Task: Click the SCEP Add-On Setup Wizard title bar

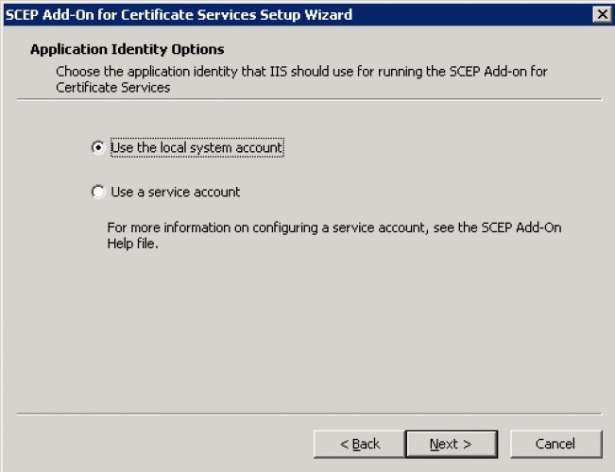Action: [299, 14]
